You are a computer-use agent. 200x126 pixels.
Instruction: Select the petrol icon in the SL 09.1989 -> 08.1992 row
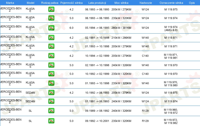(x=51, y=111)
